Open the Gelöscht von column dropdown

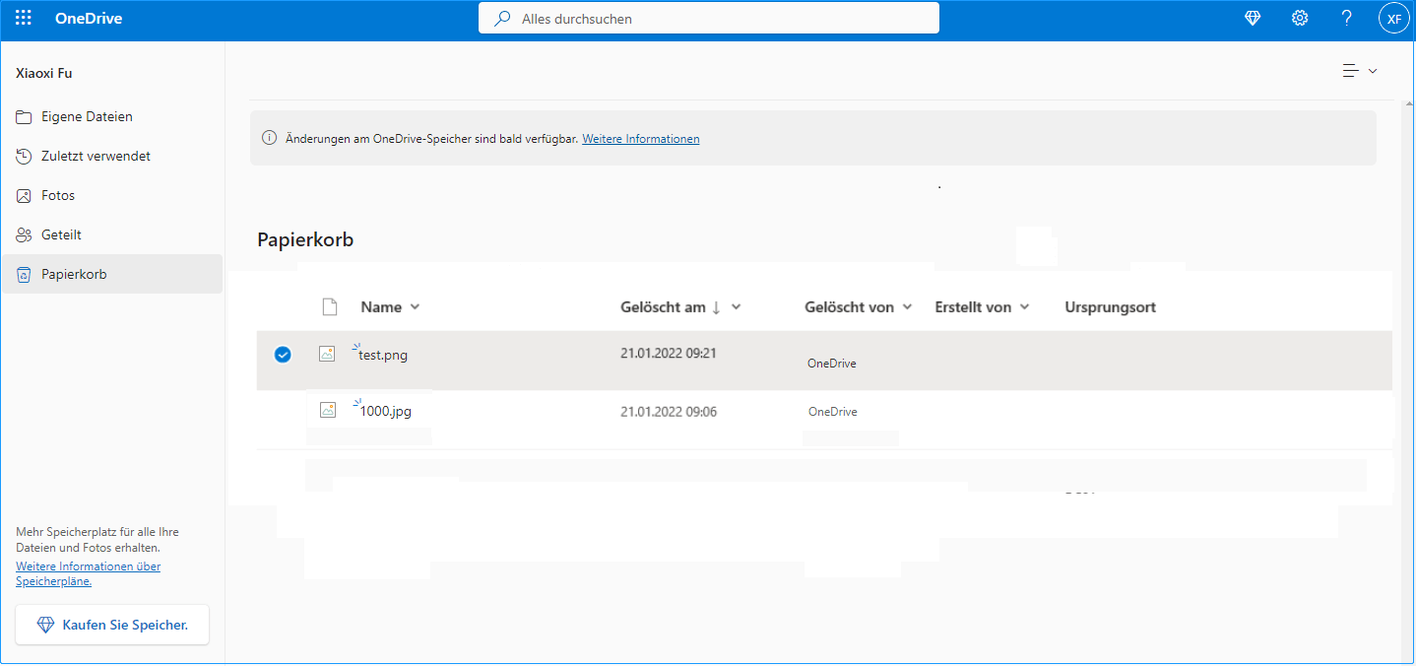click(x=858, y=307)
